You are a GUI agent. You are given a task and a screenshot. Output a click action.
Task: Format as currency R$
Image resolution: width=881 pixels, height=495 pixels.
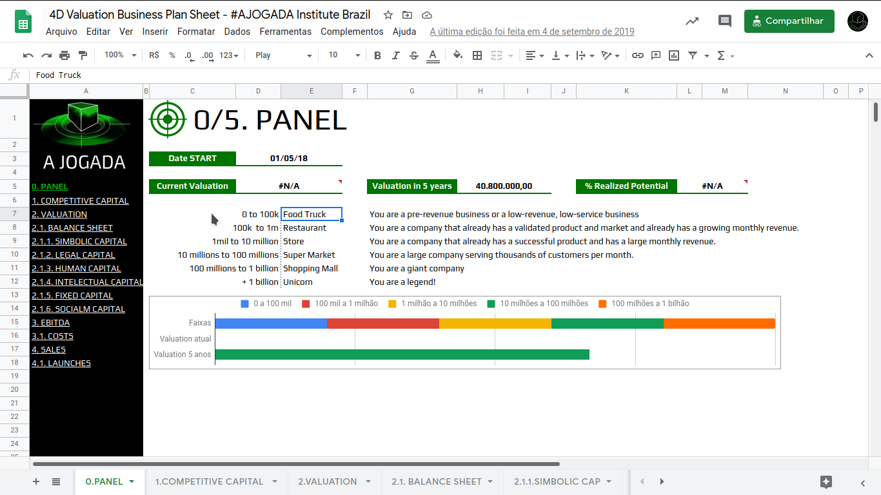point(153,55)
